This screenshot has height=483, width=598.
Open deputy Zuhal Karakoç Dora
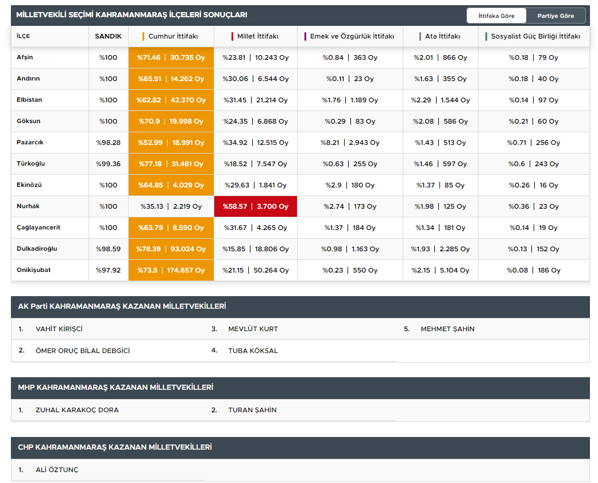pyautogui.click(x=77, y=410)
